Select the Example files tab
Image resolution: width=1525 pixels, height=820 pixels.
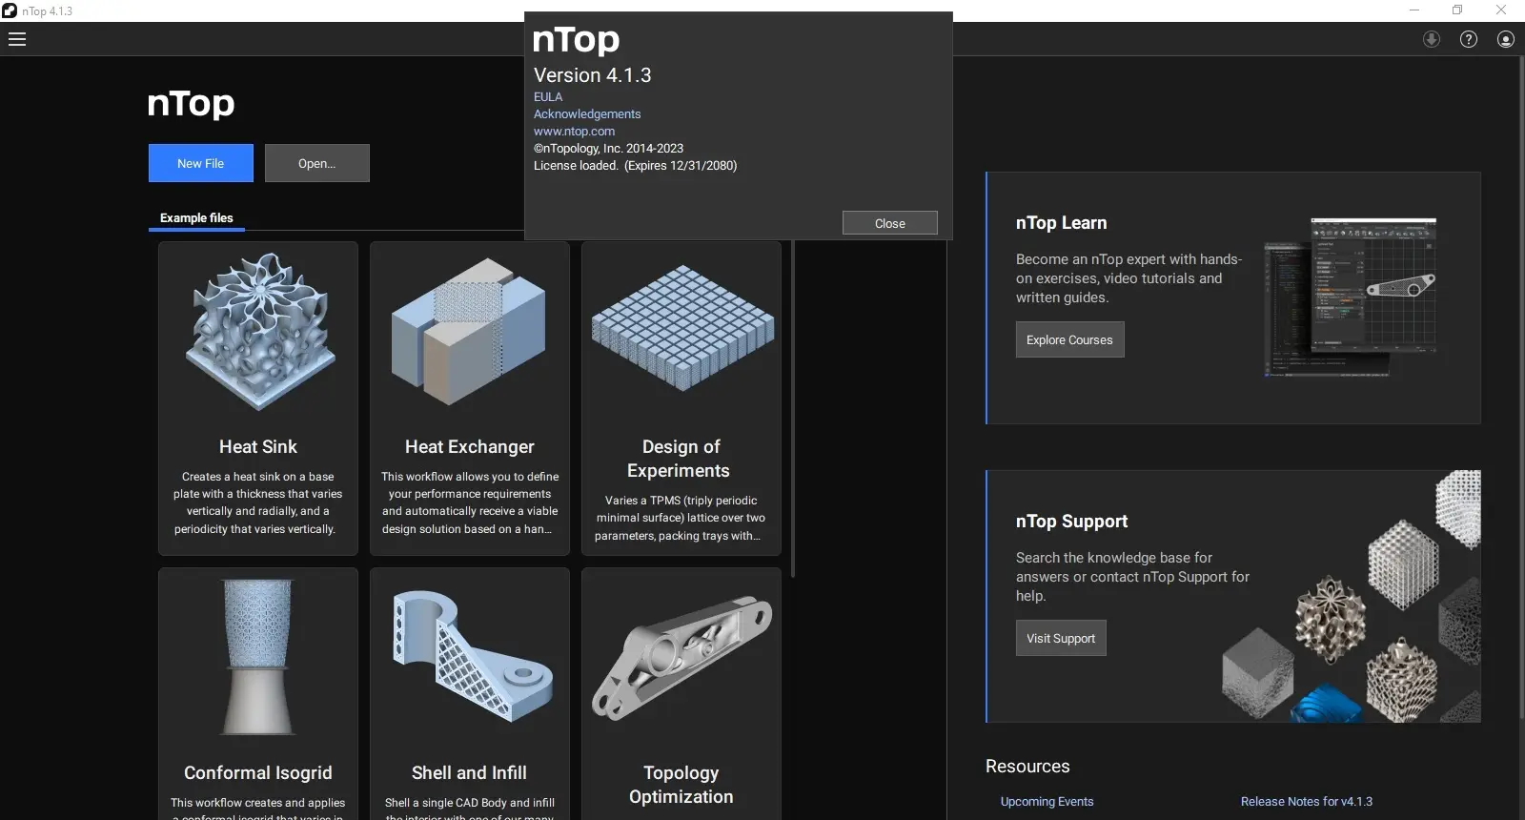point(196,218)
